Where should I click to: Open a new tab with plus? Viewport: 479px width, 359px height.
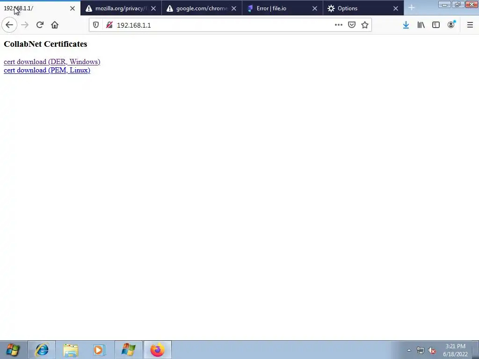[412, 8]
